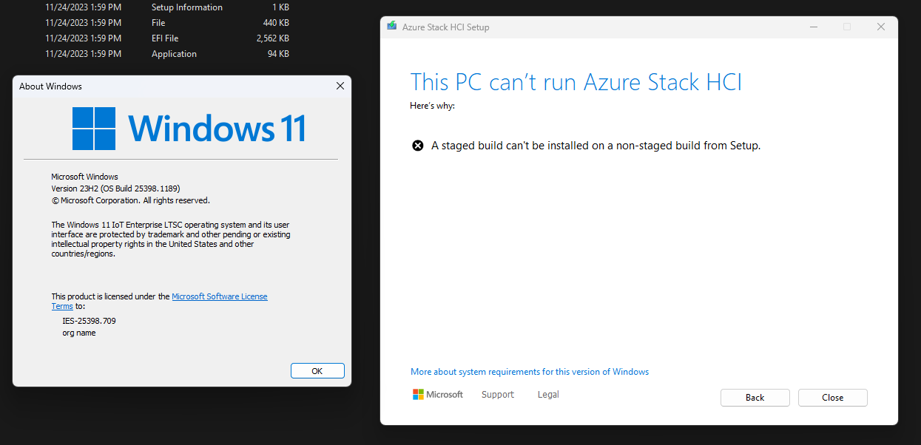Go Back in the setup wizard

tap(755, 398)
